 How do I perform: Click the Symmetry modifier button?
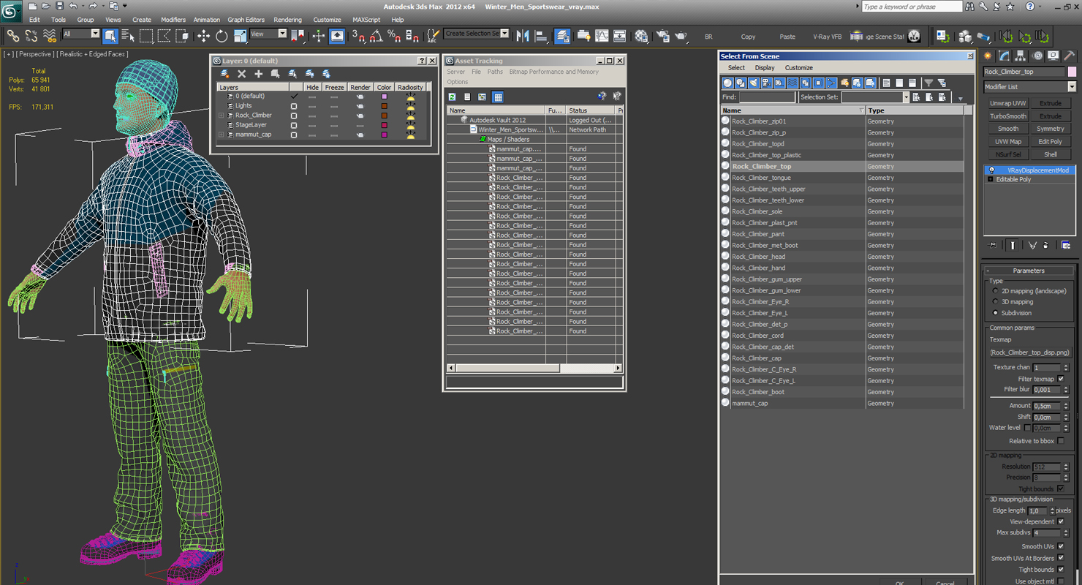click(x=1051, y=129)
